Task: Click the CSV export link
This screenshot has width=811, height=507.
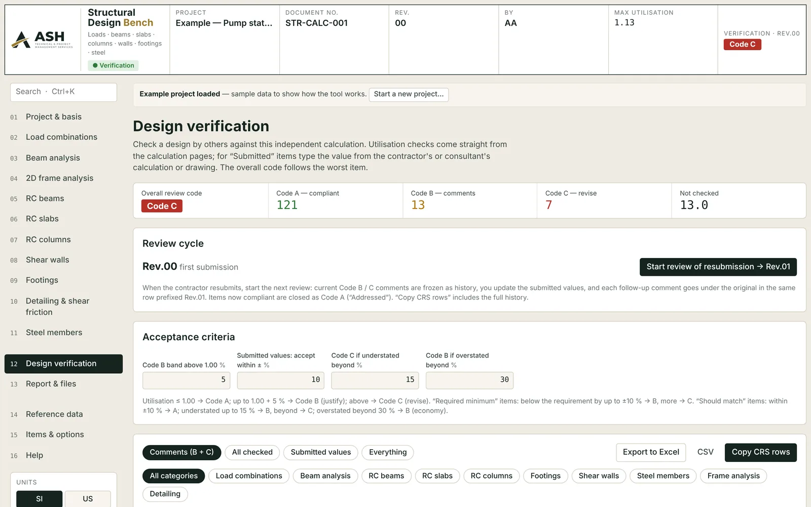Action: pos(705,452)
